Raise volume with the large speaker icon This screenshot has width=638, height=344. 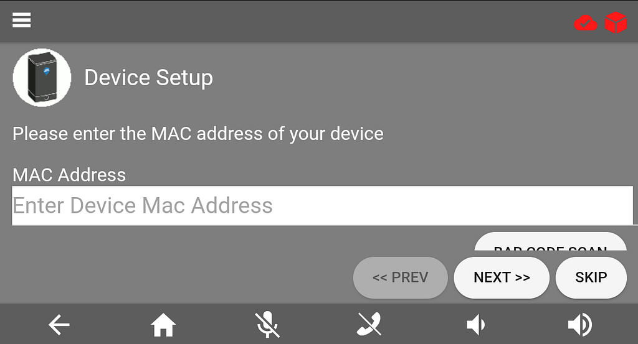(580, 325)
